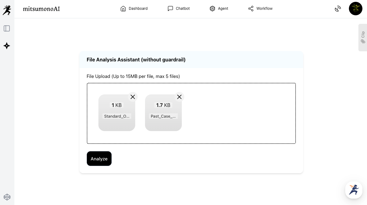
Task: Open the ninja assistant floating button
Action: (354, 190)
